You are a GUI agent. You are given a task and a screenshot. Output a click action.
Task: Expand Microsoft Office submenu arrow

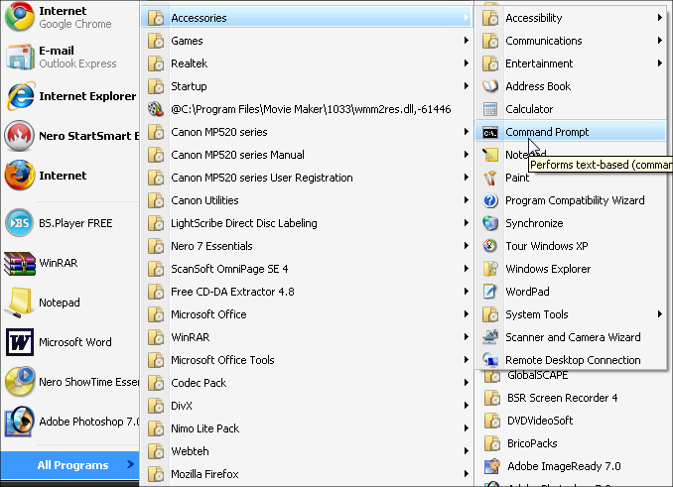467,314
